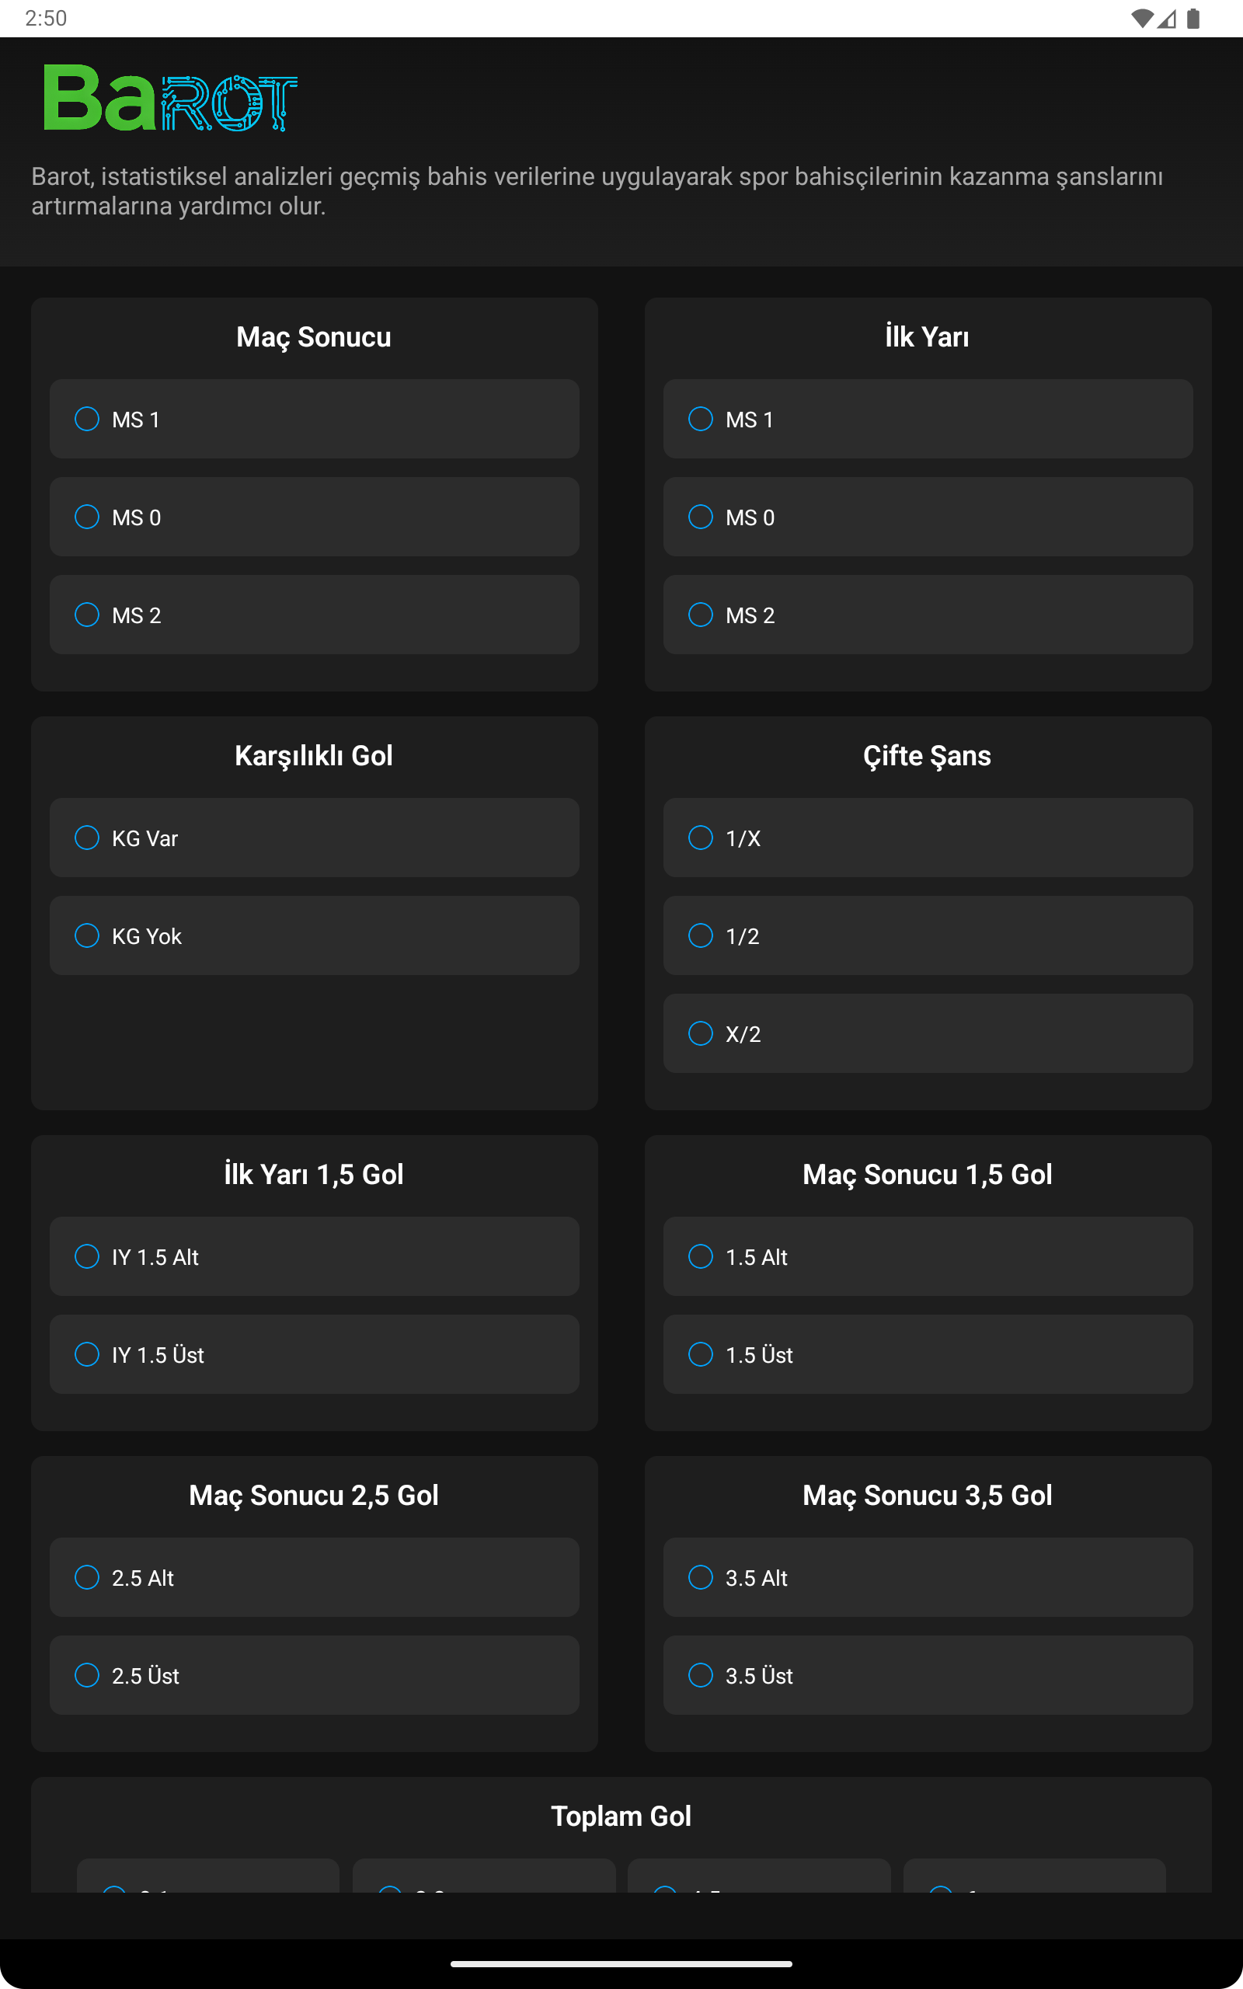Choose the KG Yok option
This screenshot has height=1989, width=1243.
87,935
